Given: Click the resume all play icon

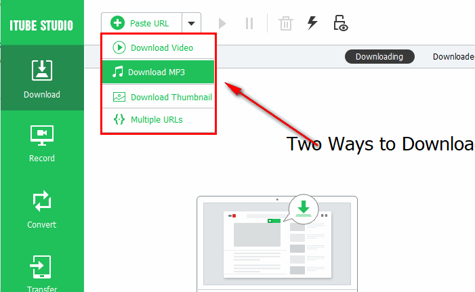Looking at the screenshot, I should tap(222, 23).
